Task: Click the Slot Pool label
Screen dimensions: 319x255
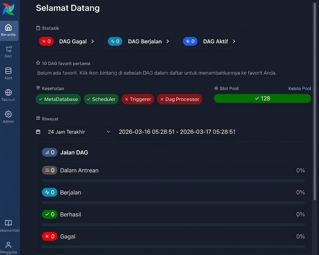Action: click(x=229, y=89)
